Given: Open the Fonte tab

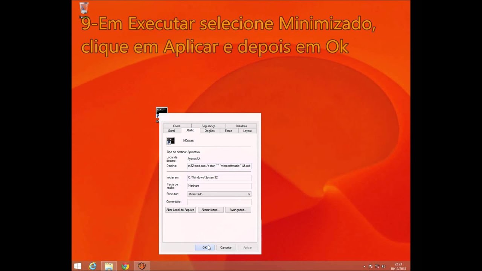Looking at the screenshot, I should click(x=229, y=131).
